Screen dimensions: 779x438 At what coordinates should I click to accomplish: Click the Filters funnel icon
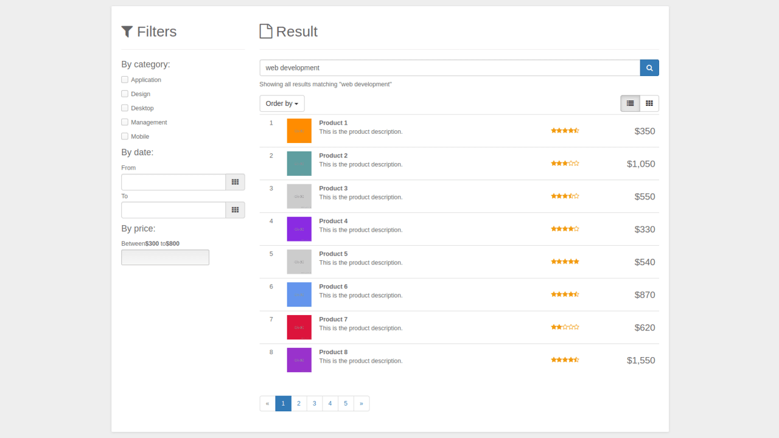point(127,31)
